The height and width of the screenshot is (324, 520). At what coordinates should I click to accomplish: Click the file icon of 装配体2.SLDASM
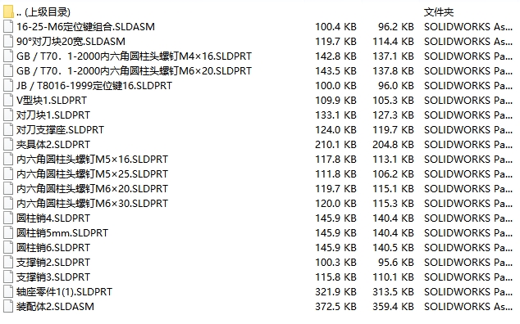tap(8, 307)
